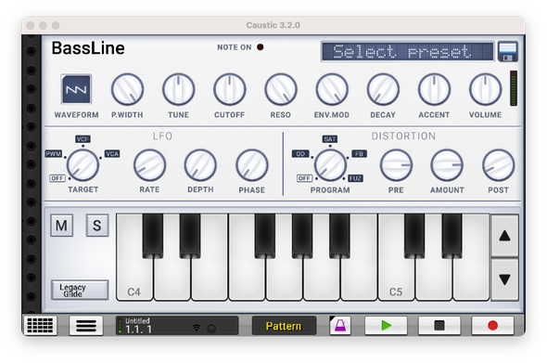Viewport: 547px width, 363px height.
Task: Play the F#4 black key
Action: click(x=265, y=236)
